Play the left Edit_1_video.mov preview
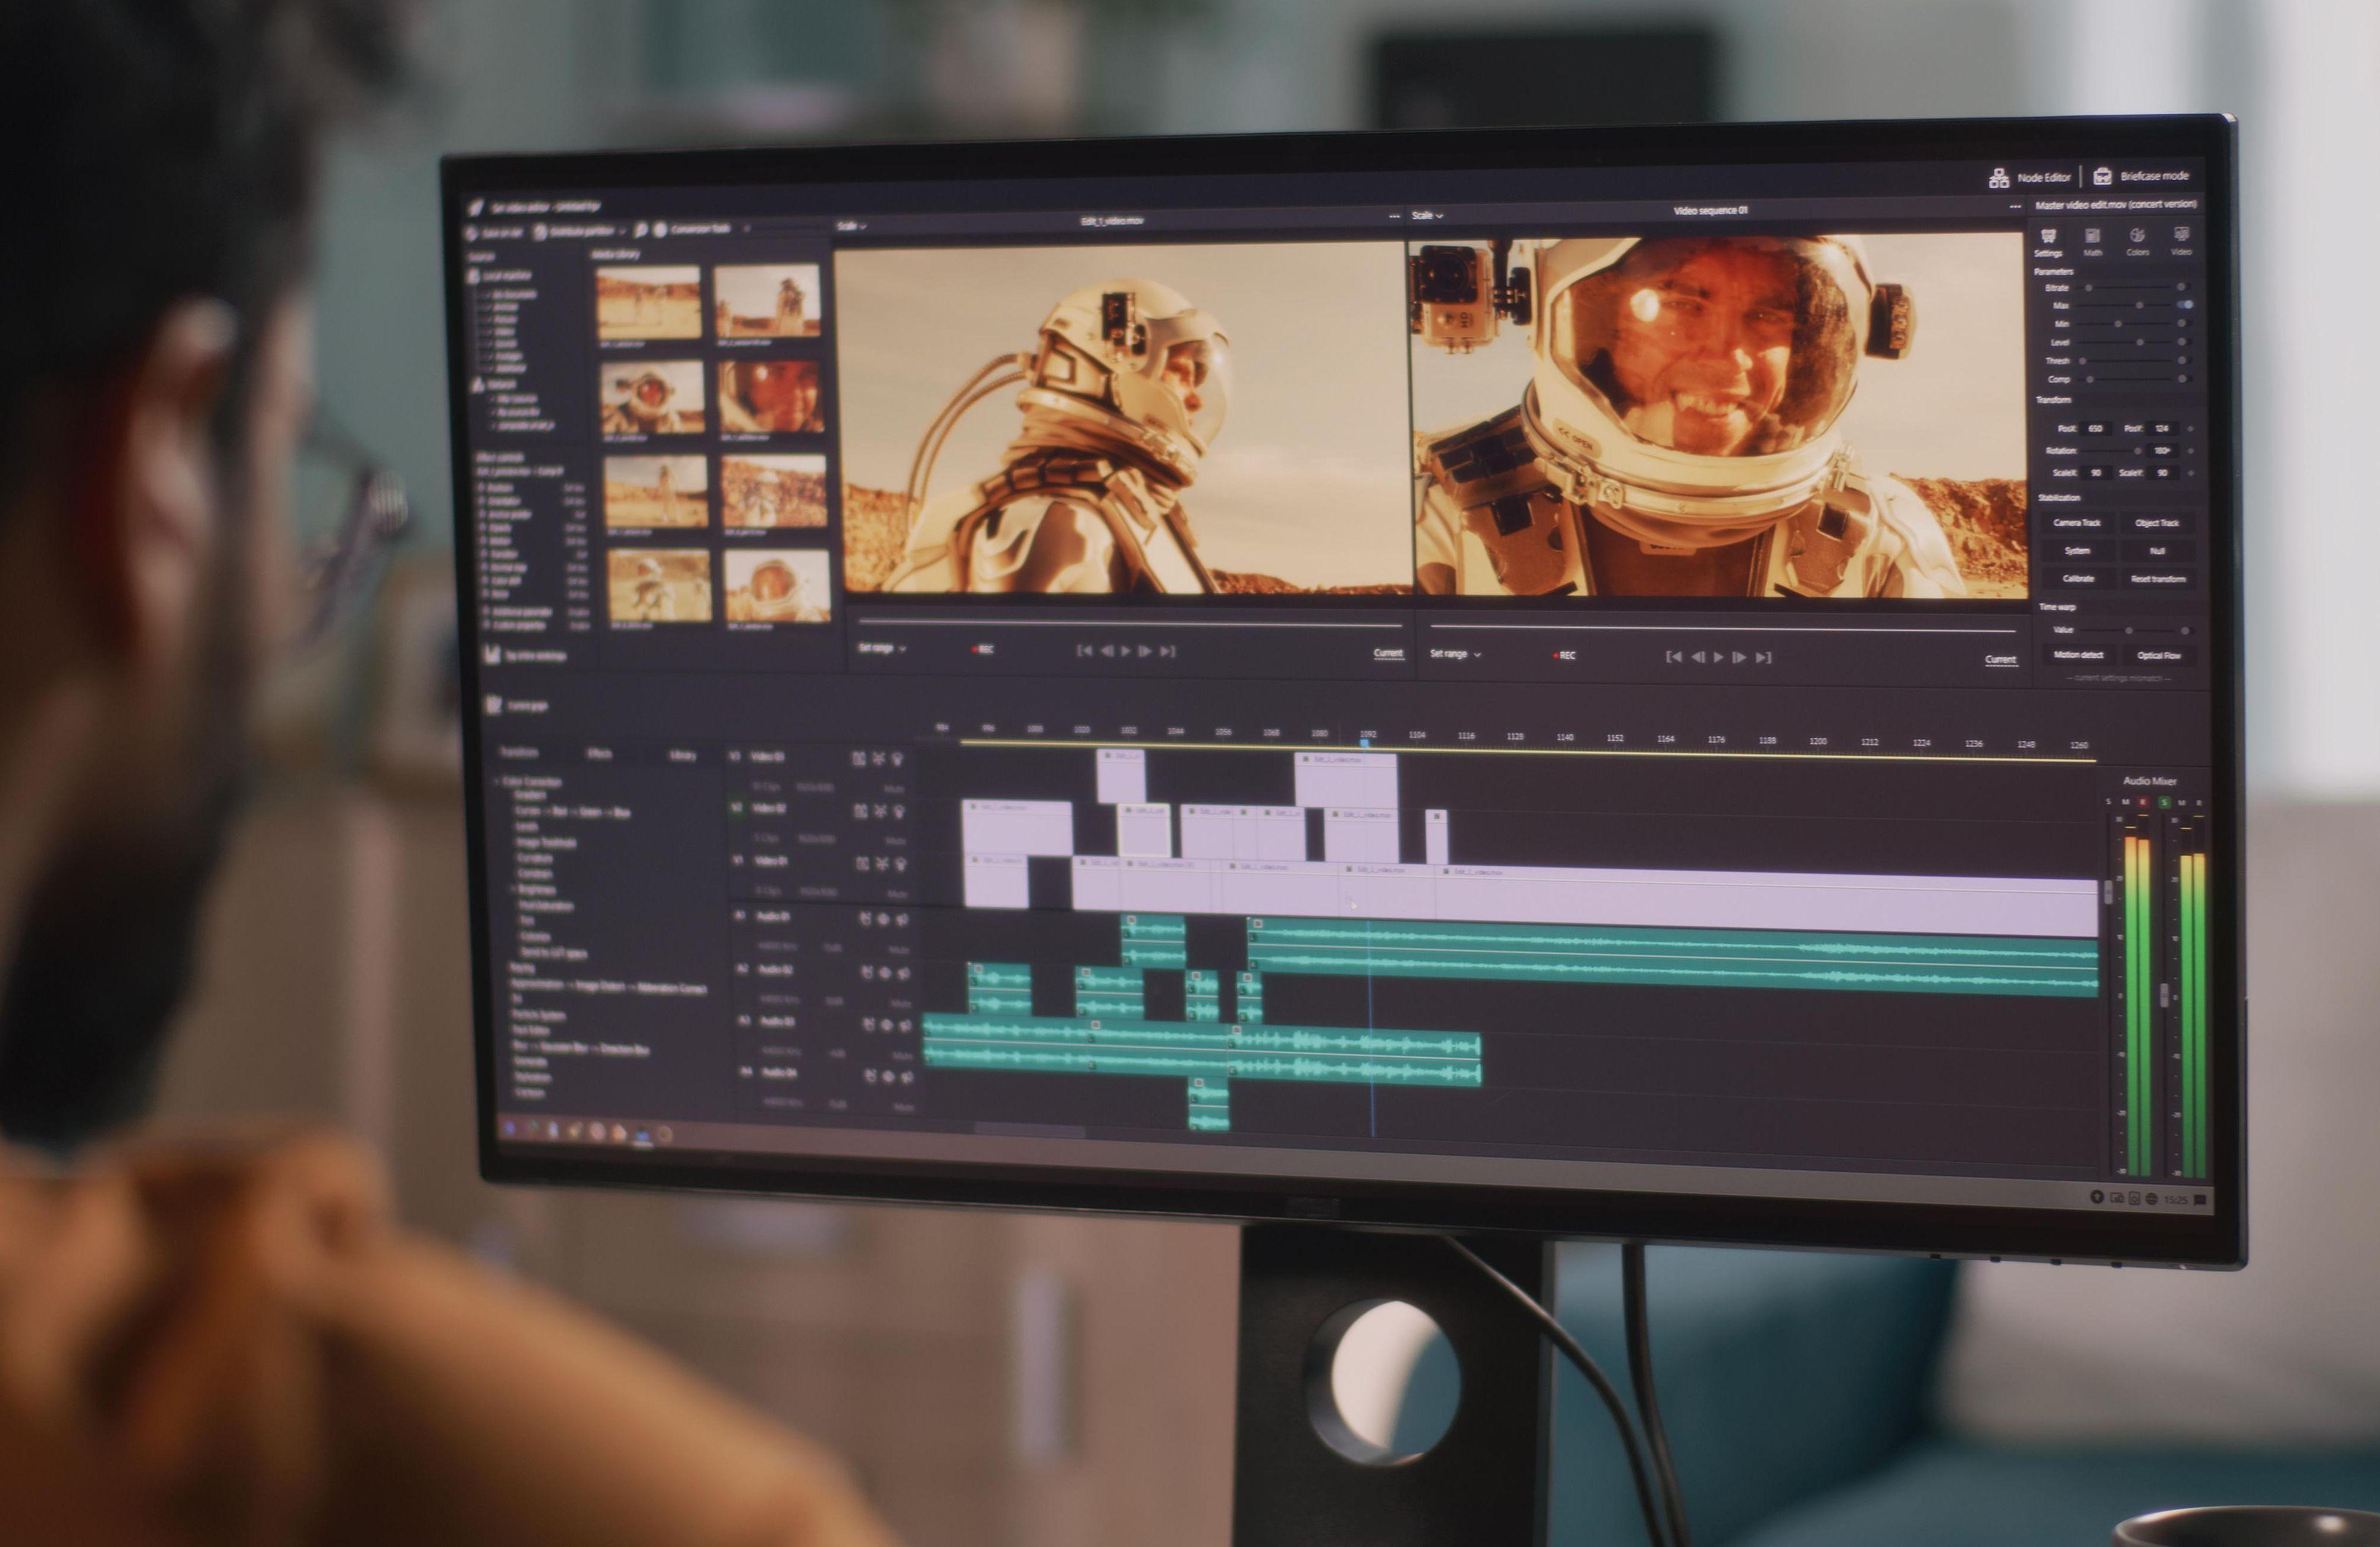 tap(1125, 651)
